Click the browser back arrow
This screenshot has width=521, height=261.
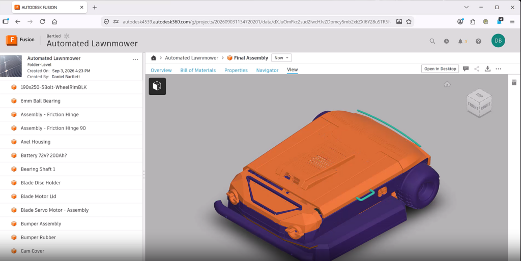pos(18,21)
